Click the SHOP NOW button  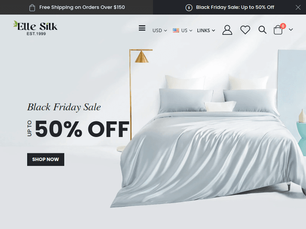(46, 159)
